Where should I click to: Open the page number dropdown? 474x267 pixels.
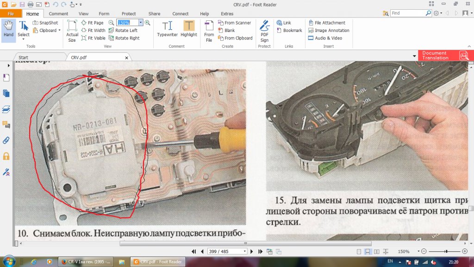(x=244, y=252)
